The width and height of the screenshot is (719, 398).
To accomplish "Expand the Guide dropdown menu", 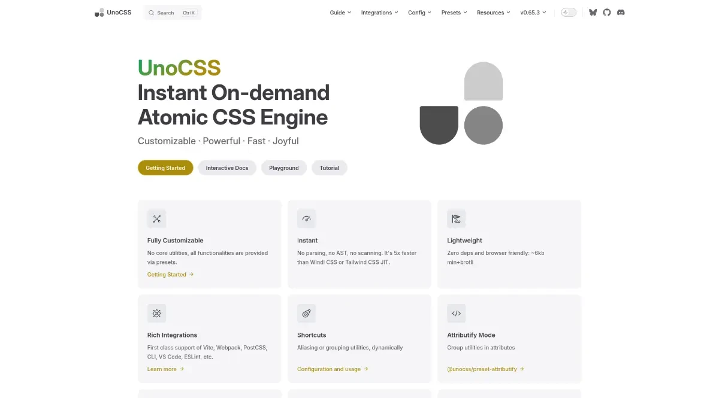I will pyautogui.click(x=340, y=13).
